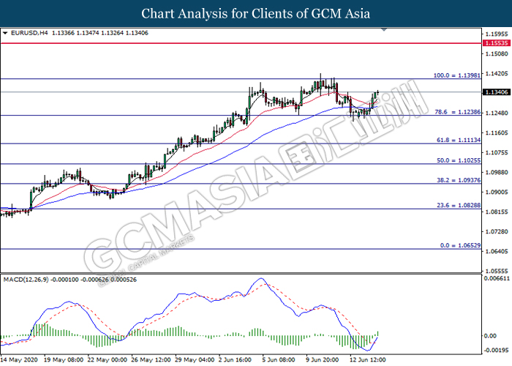The height and width of the screenshot is (366, 512).
Task: Select the Fibonacci label 0.0 = 1.06529
Action: tap(460, 245)
